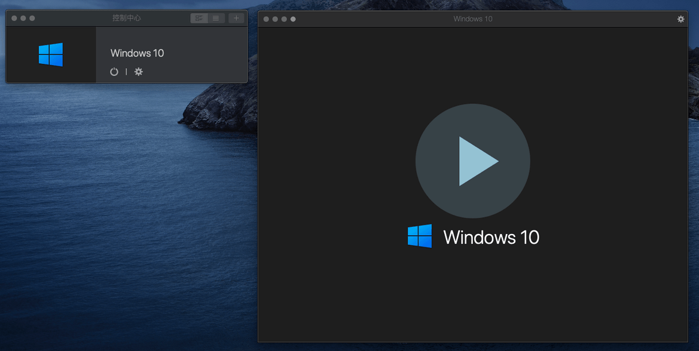699x351 pixels.
Task: Open settings gear in Windows 10 window title bar
Action: coord(680,19)
